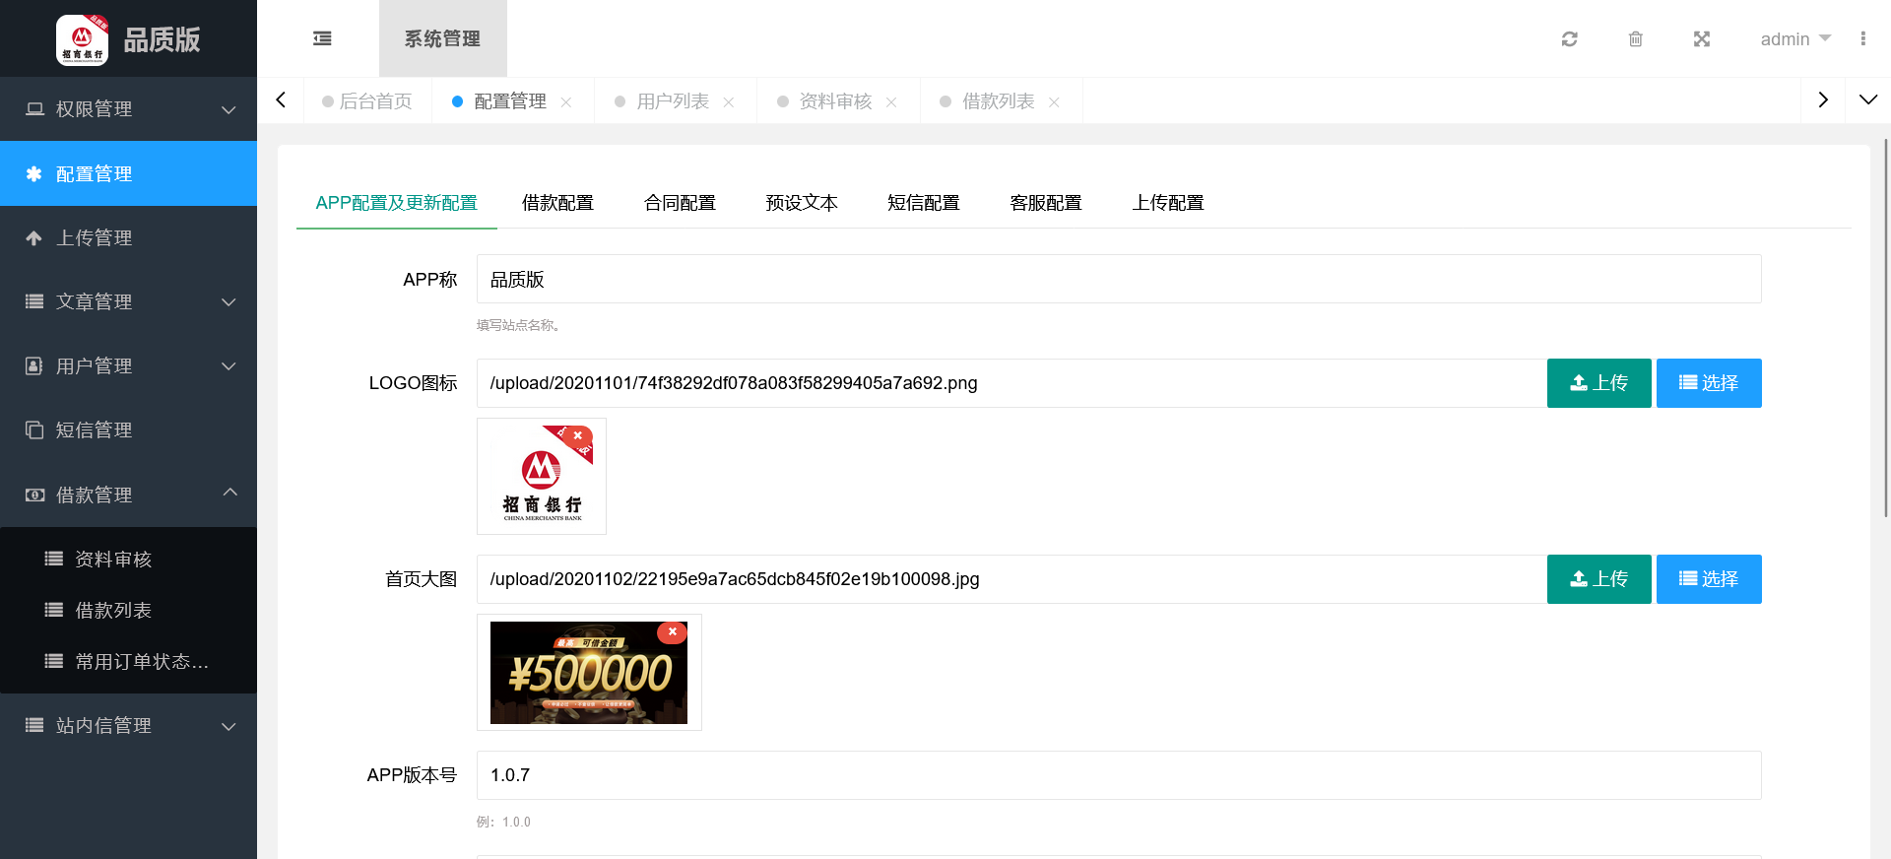Screen dimensions: 1891x859
Task: Click the trash clear-cache icon
Action: [x=1636, y=38]
